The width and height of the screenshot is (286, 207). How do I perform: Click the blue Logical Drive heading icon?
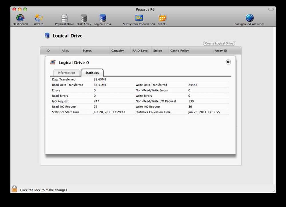(47, 36)
